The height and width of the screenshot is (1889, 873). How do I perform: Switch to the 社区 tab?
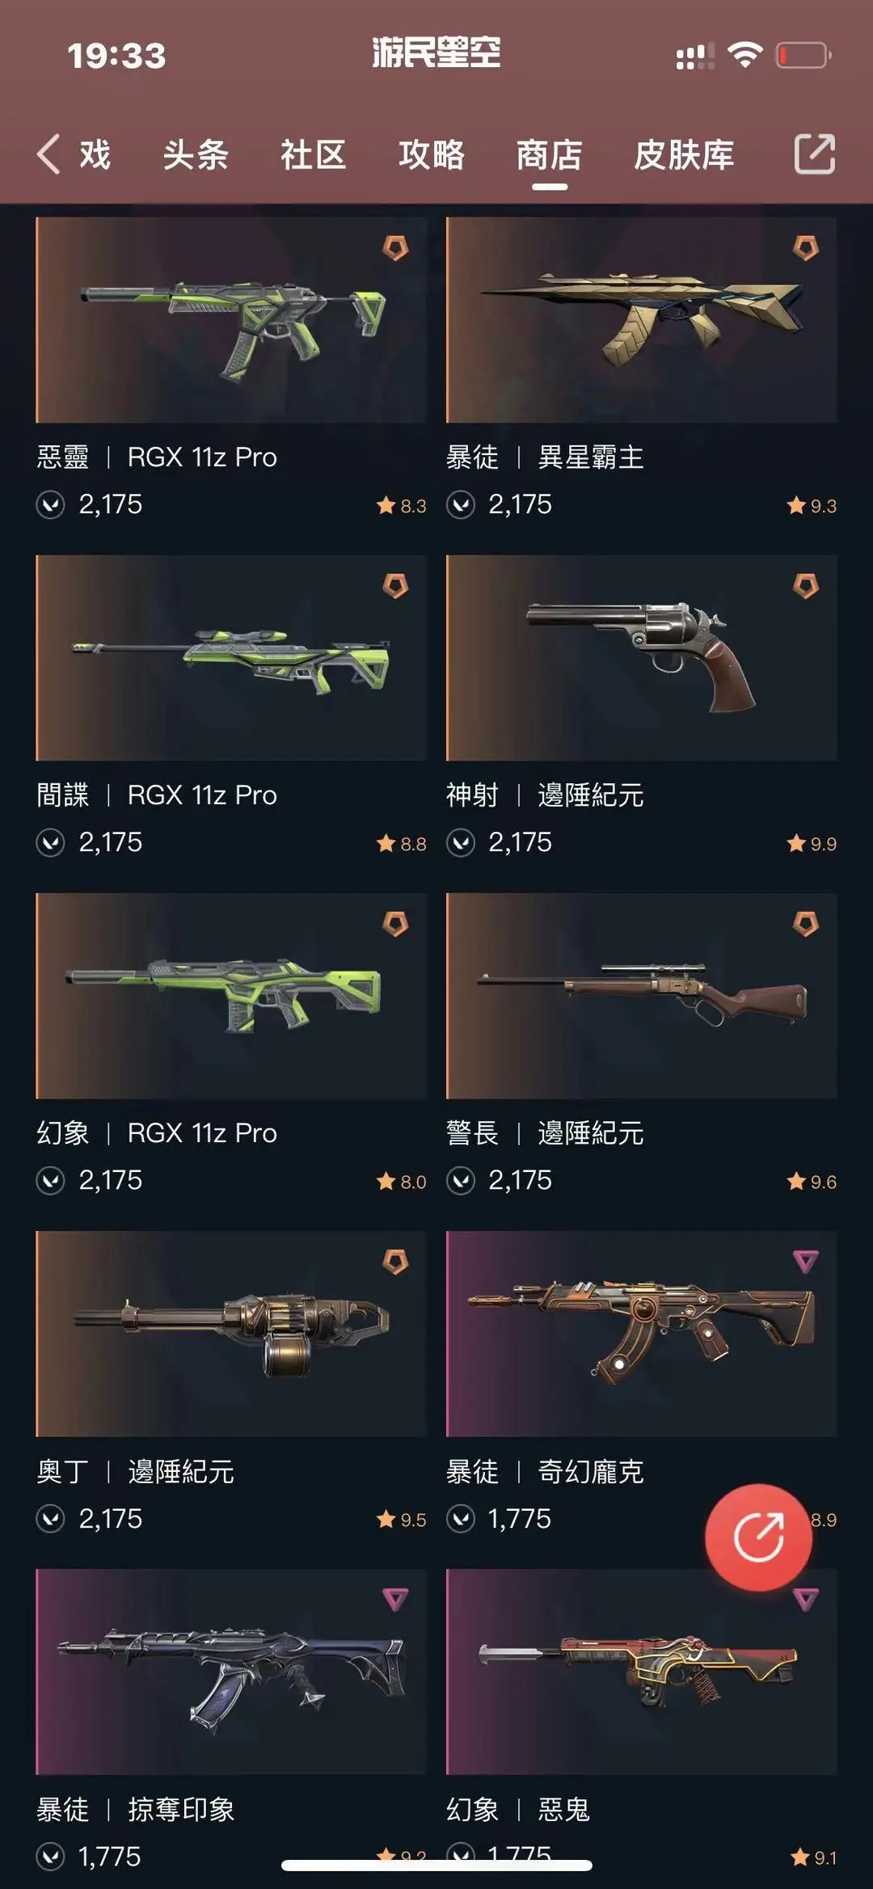pos(314,154)
